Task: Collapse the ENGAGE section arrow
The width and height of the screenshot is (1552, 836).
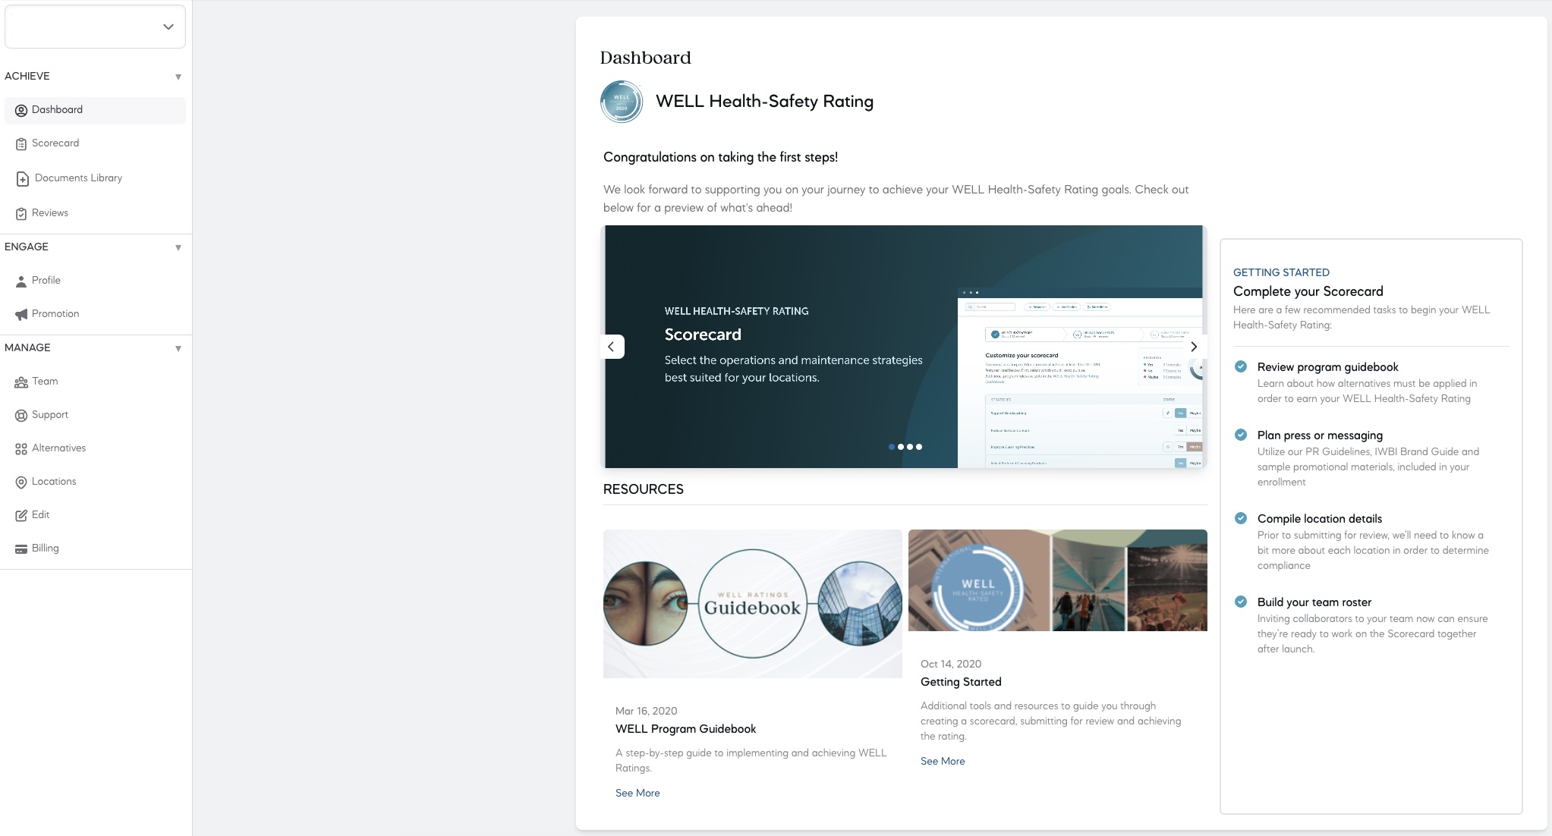Action: 178,247
